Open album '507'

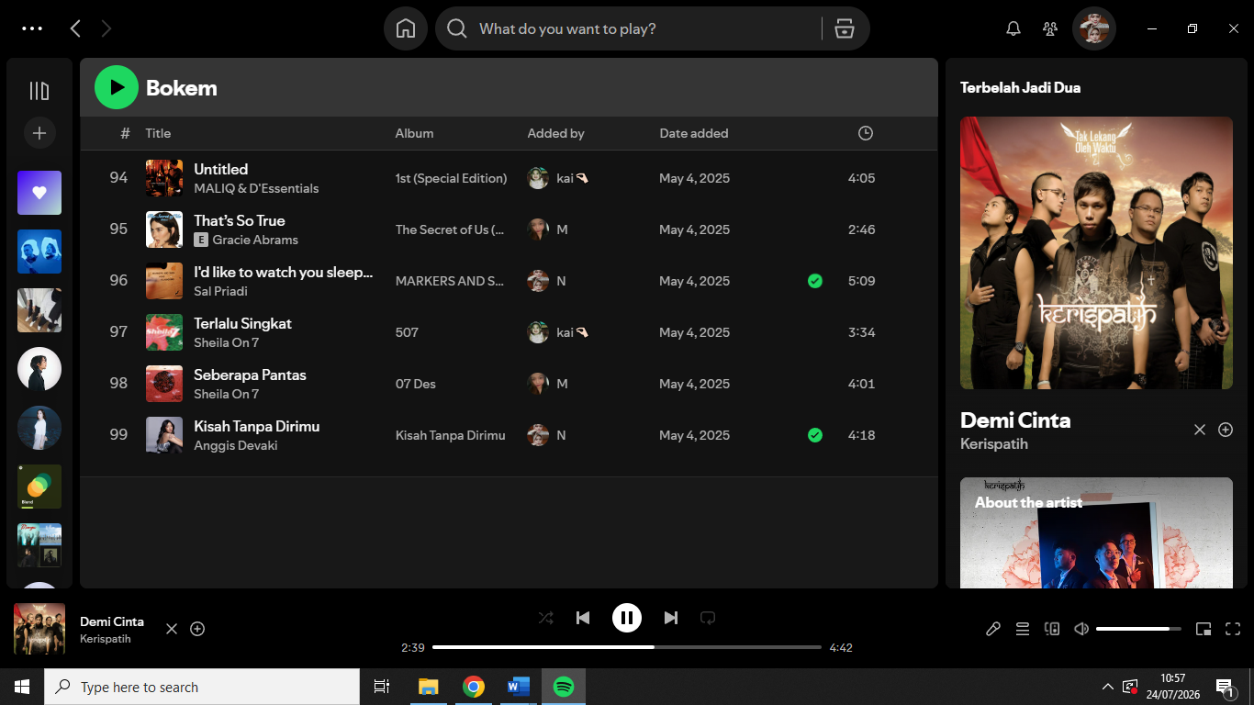(x=407, y=332)
